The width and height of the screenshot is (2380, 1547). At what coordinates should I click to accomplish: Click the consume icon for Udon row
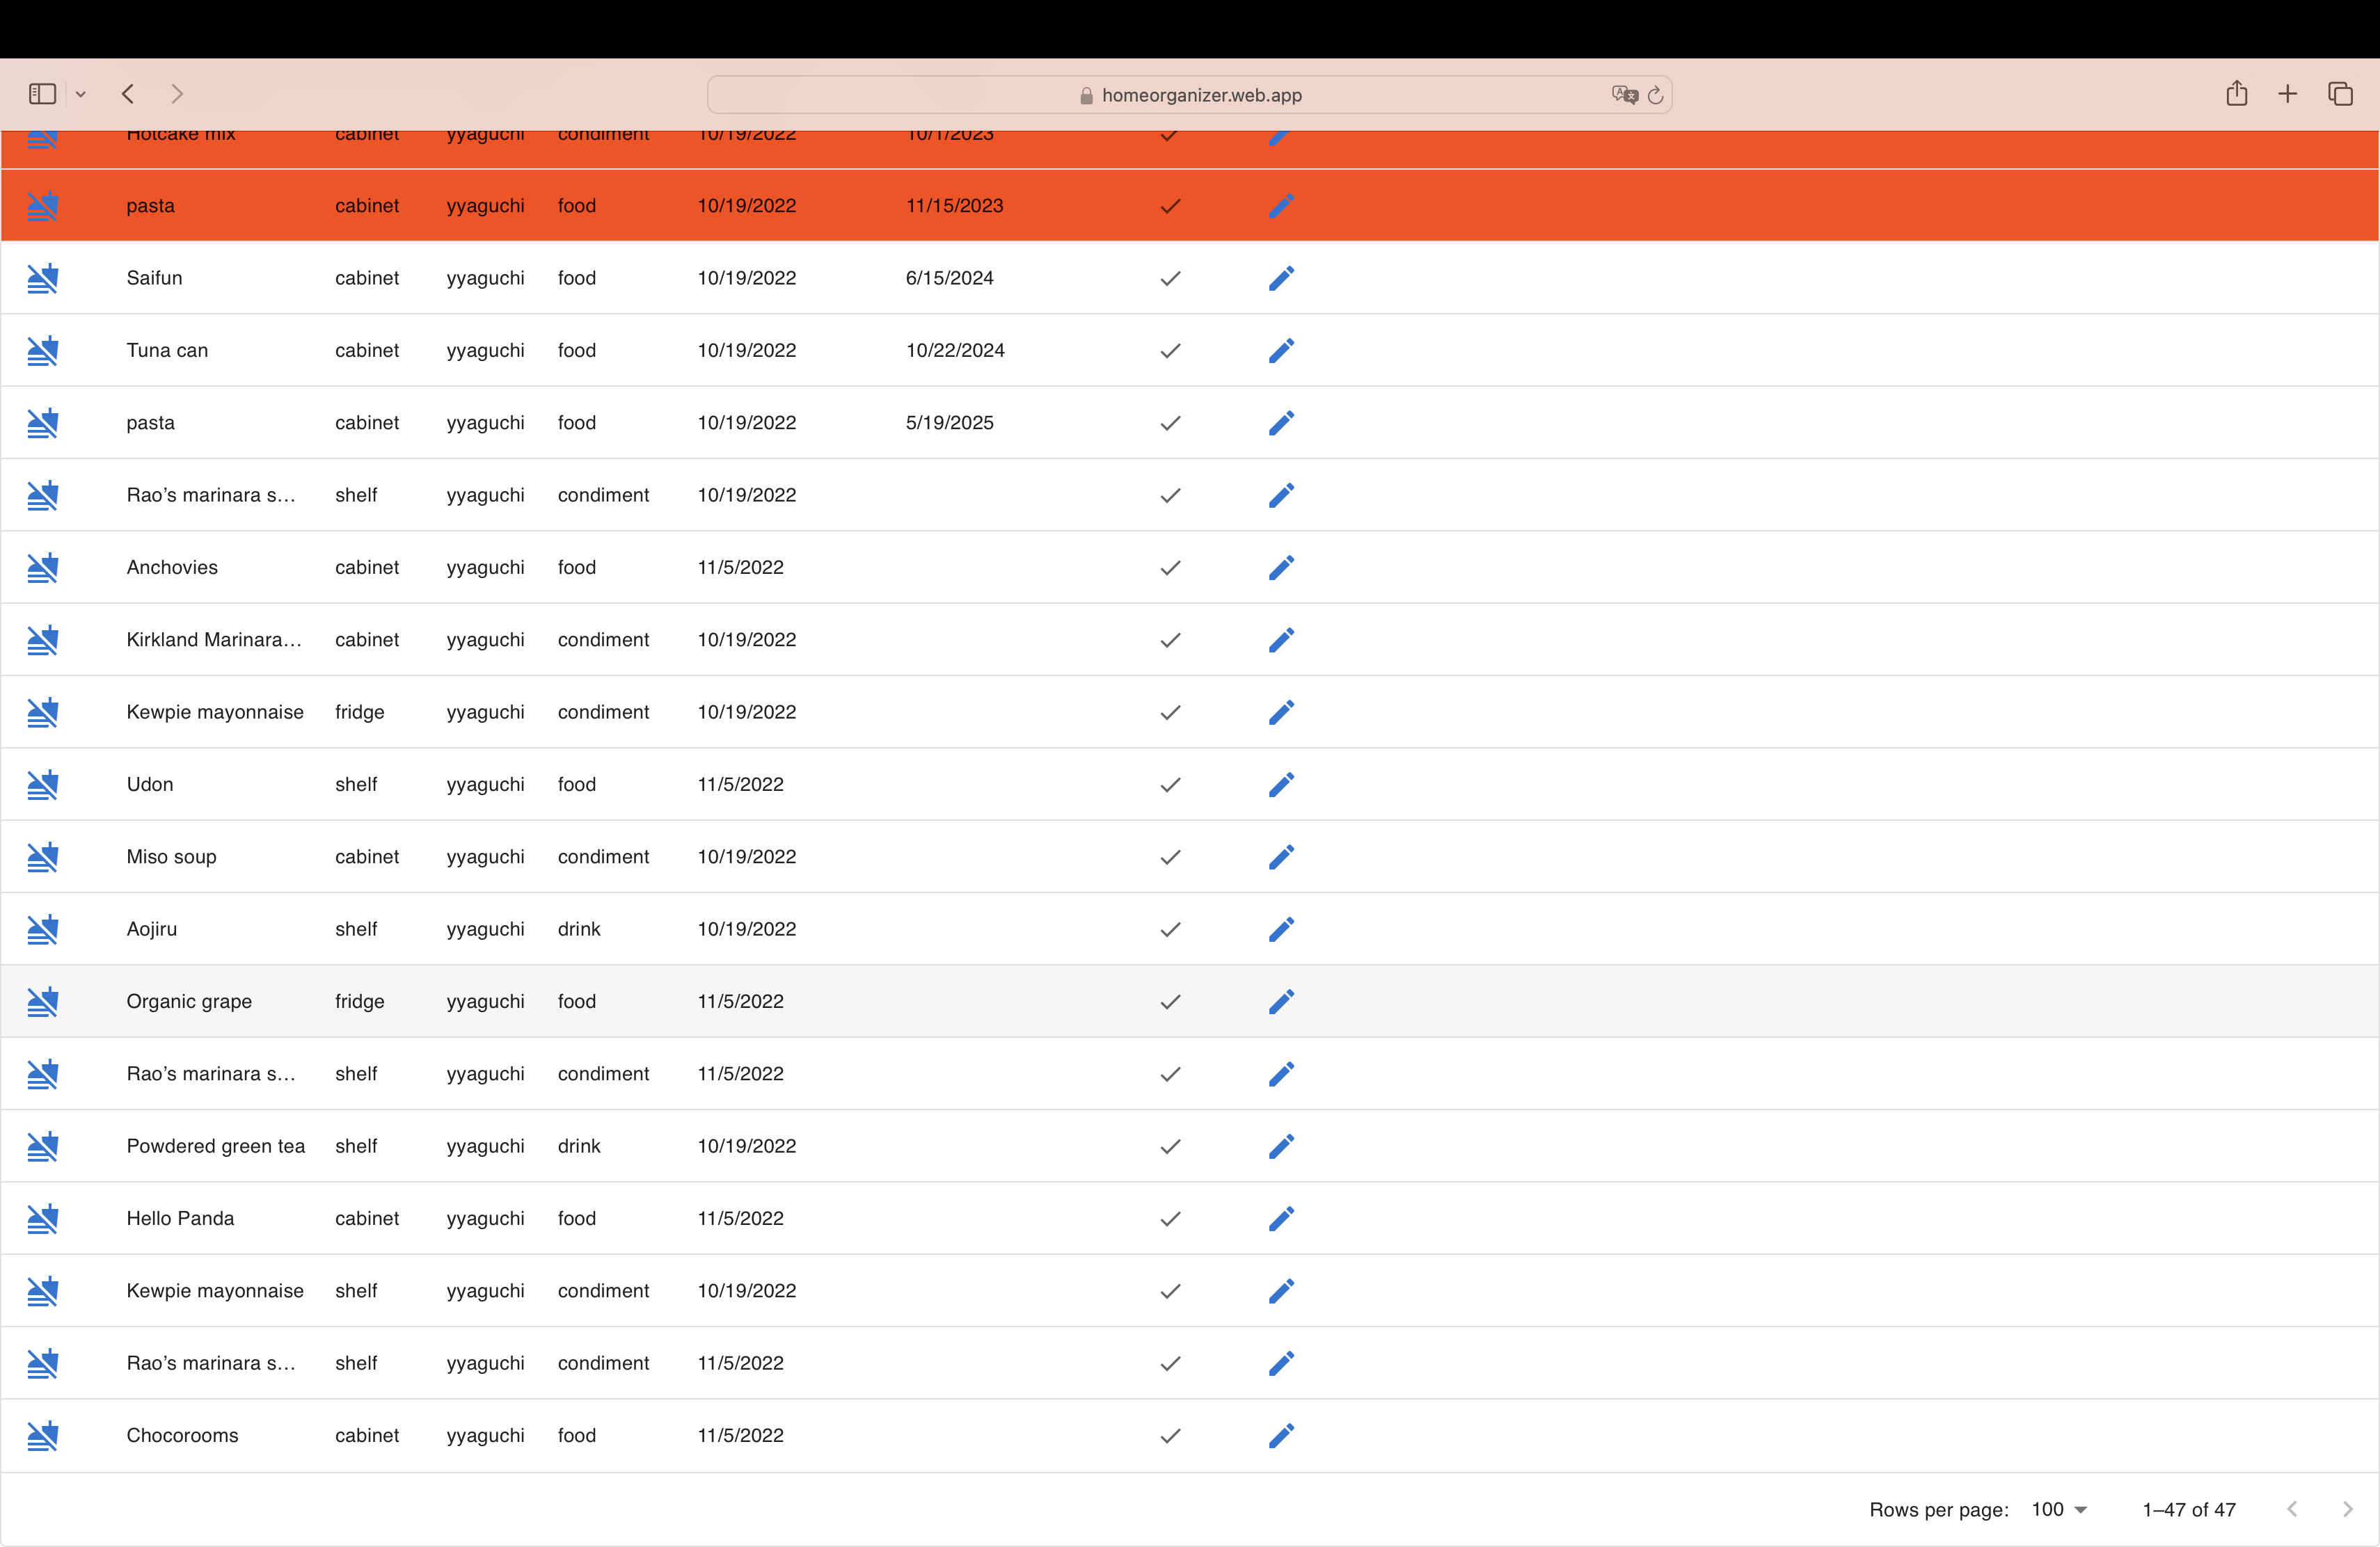[42, 785]
